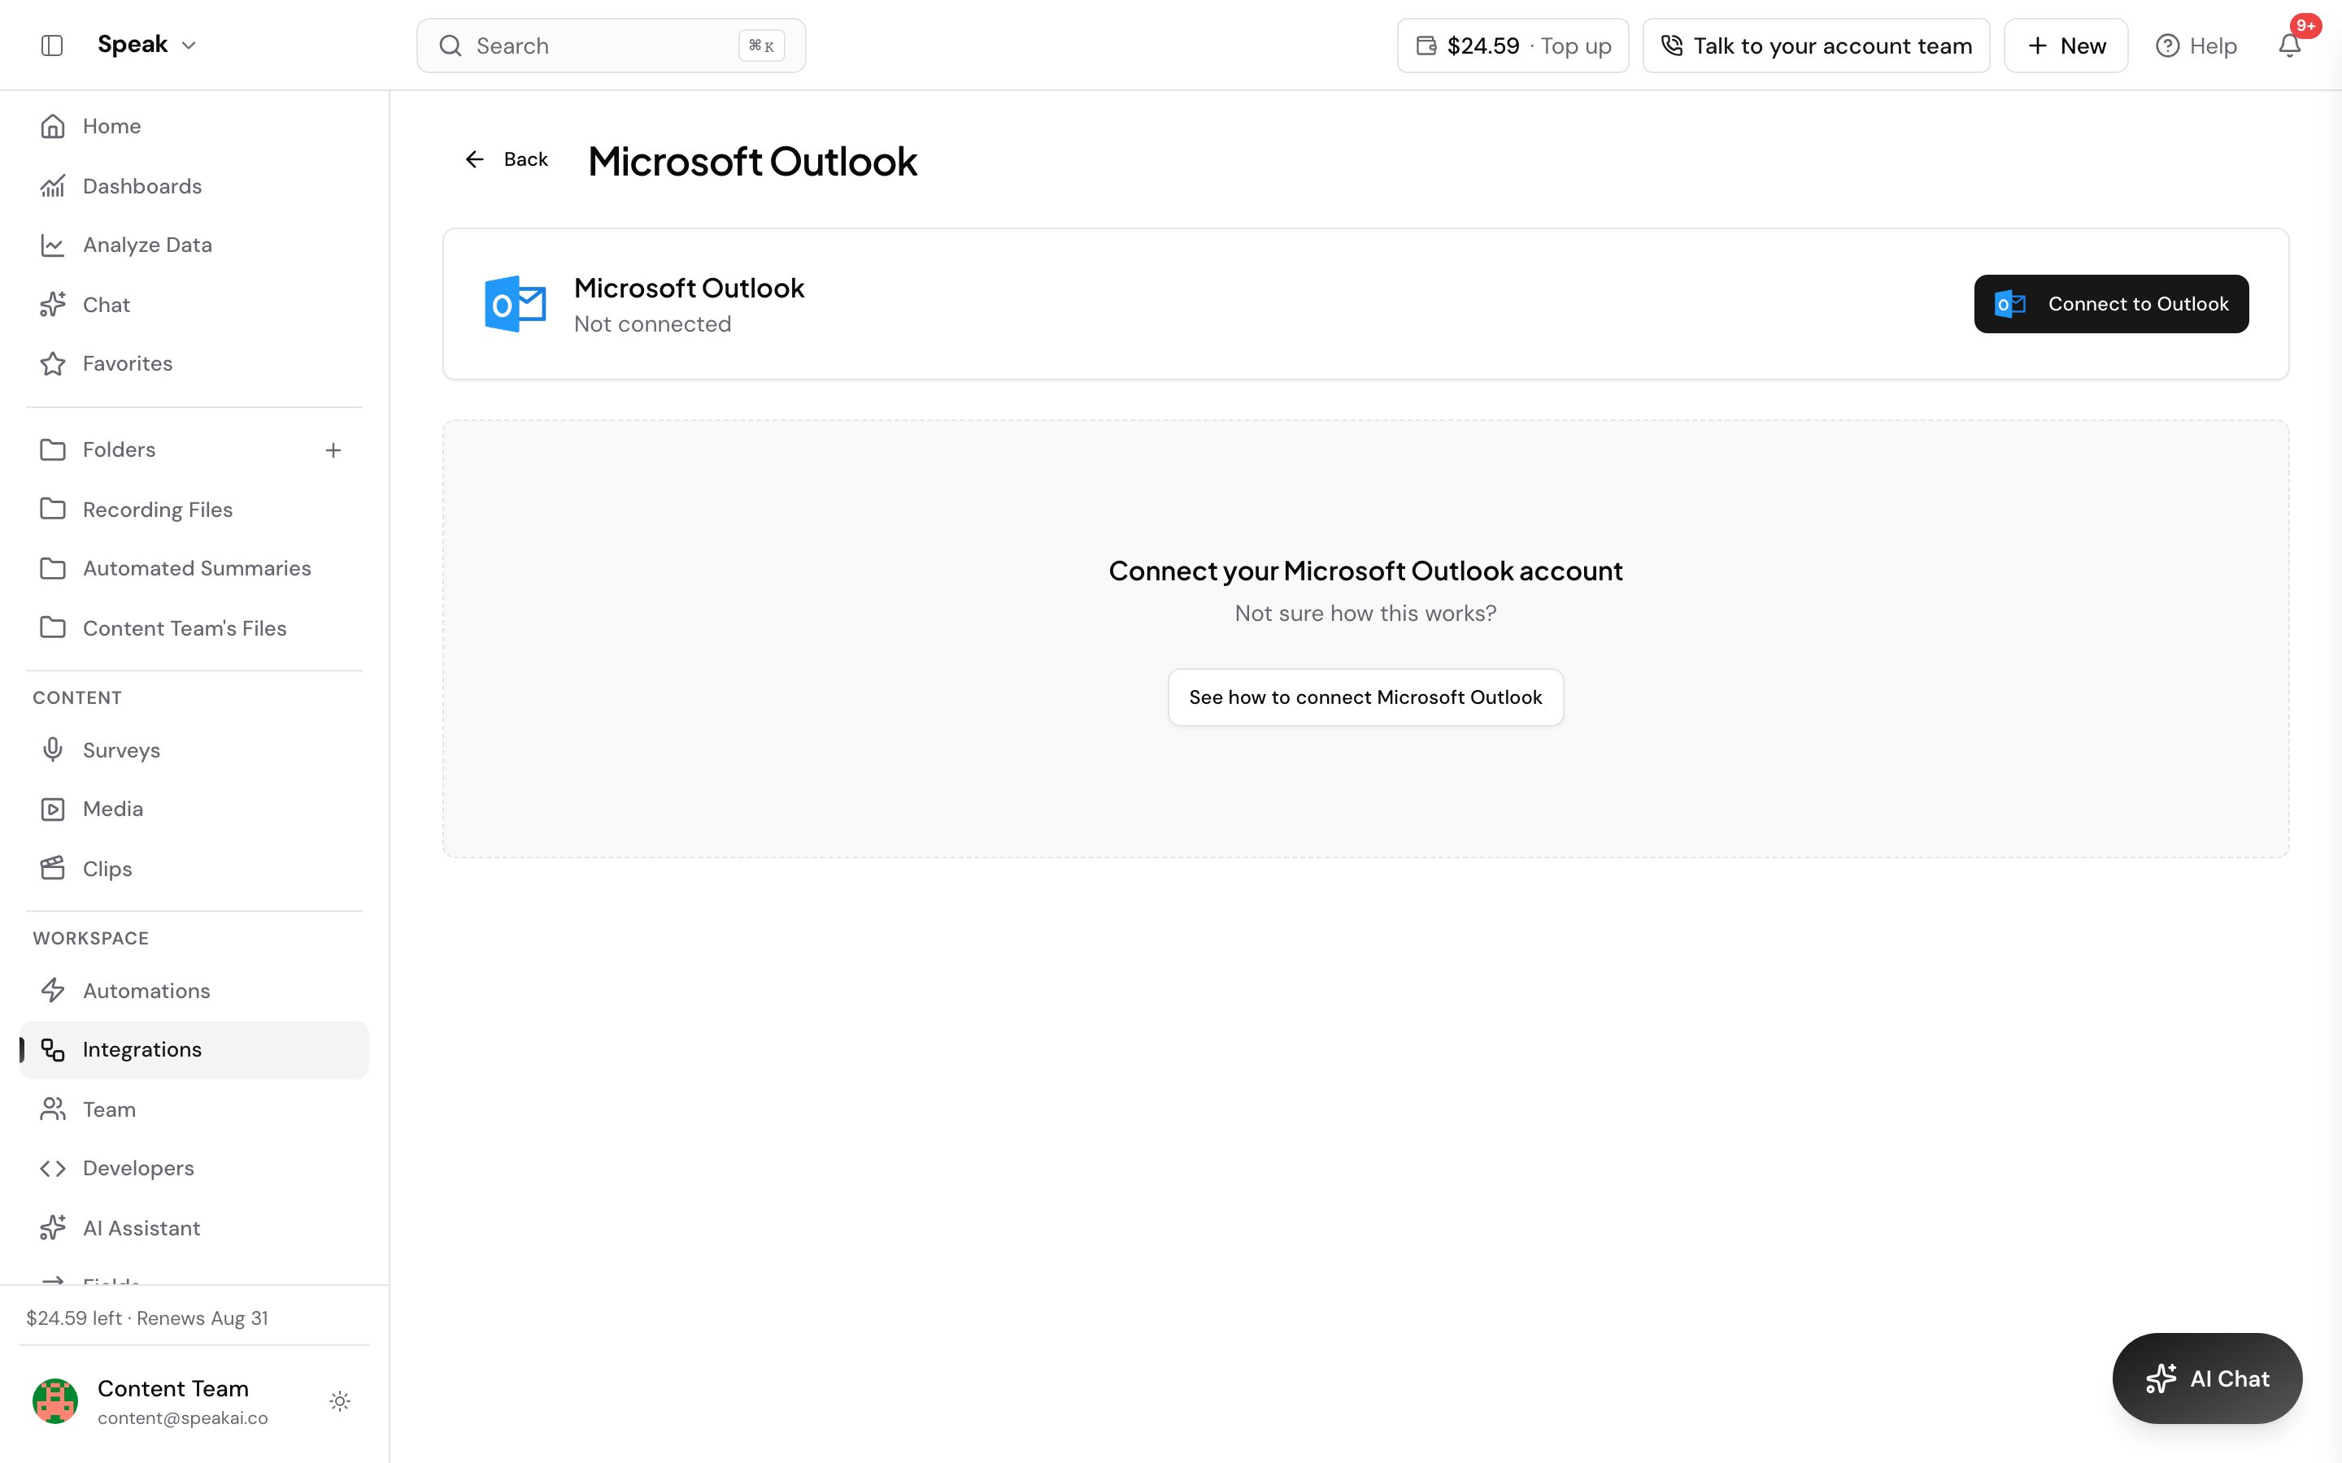Open Content Team account profile
This screenshot has height=1463, width=2342.
click(182, 1402)
